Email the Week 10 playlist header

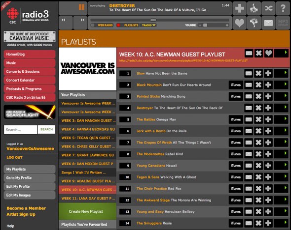pyautogui.click(x=249, y=53)
